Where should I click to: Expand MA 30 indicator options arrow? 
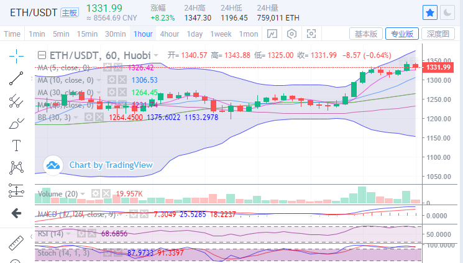[99, 93]
